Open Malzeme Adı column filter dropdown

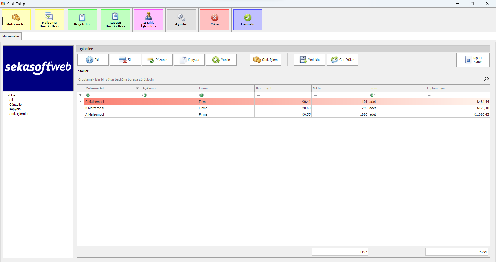(137, 88)
